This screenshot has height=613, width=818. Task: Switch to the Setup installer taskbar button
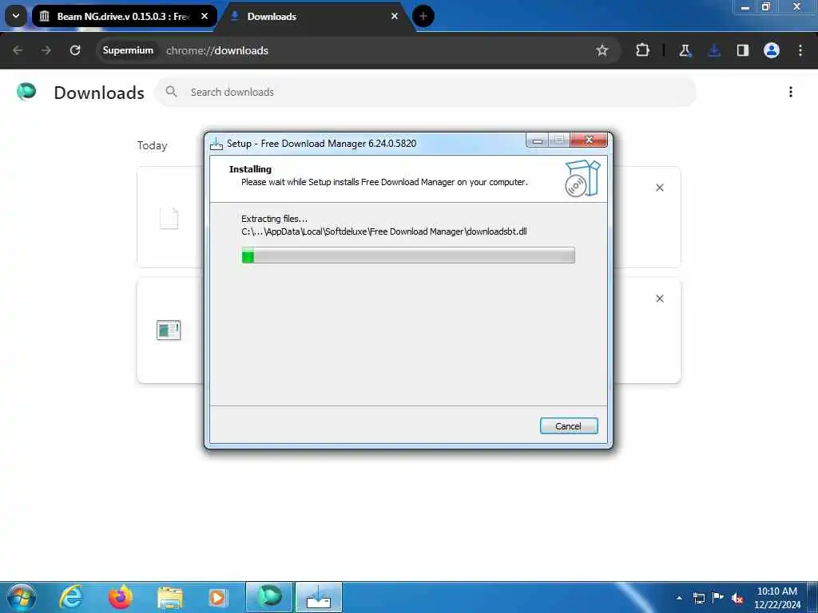pos(319,597)
